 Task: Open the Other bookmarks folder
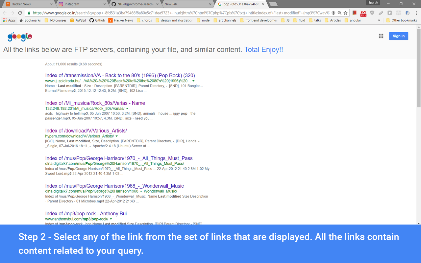402,20
